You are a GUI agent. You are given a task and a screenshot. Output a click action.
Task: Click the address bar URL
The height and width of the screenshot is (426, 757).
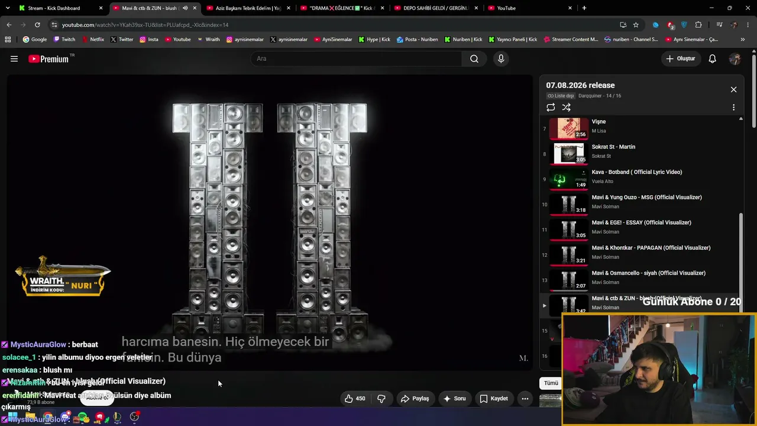pyautogui.click(x=145, y=25)
